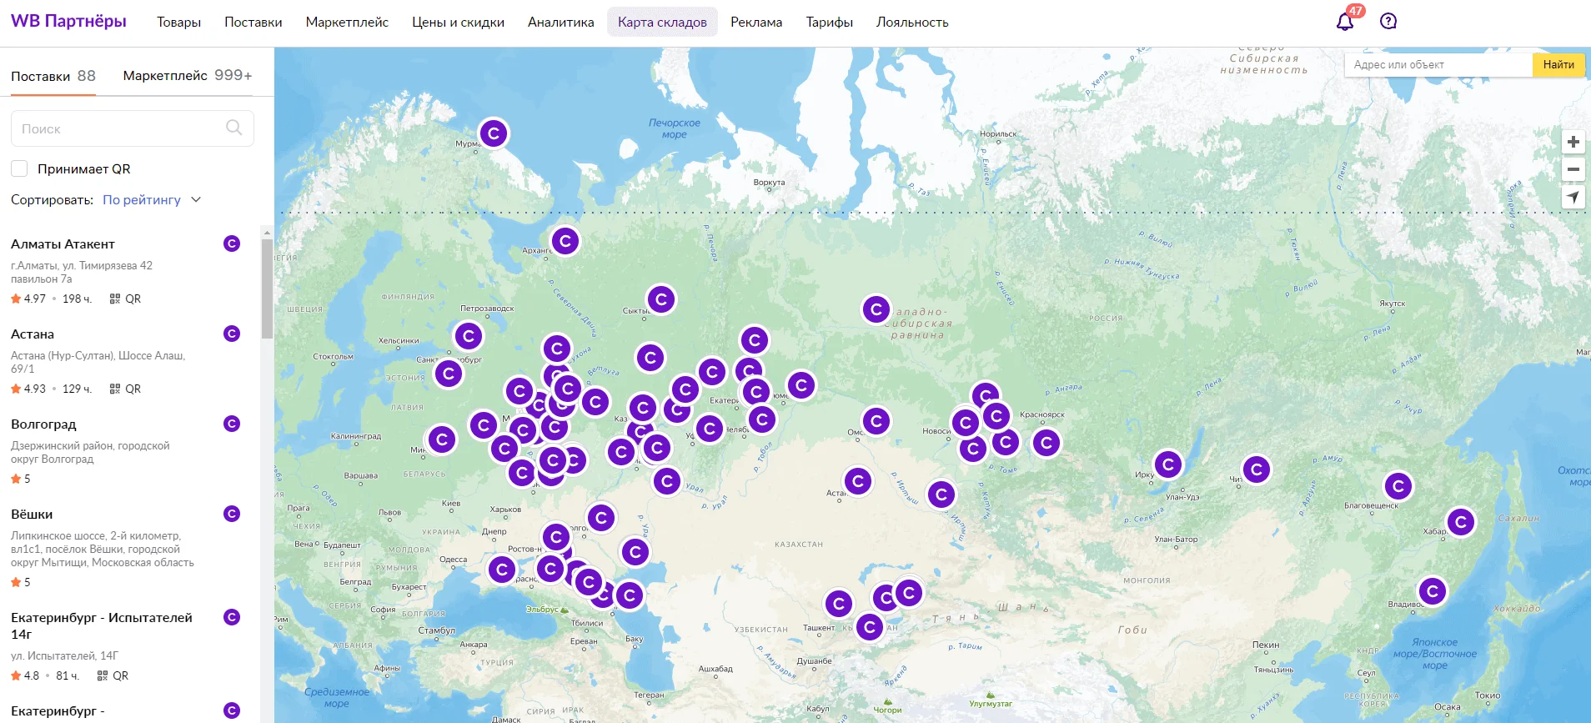The height and width of the screenshot is (723, 1591).
Task: Enable the Принимает QR checkbox
Action: [x=19, y=168]
